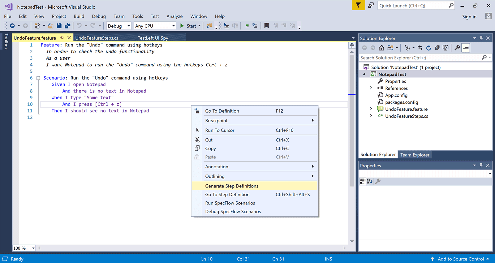Open Properties wrench in Solution Explorer toolbar
Viewport: 495px width, 263px height.
point(457,48)
